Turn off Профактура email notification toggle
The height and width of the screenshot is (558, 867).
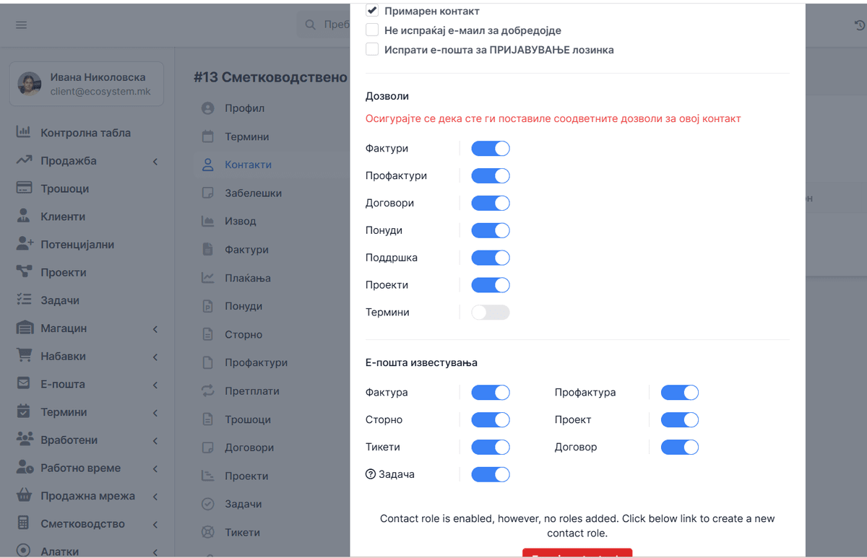680,393
